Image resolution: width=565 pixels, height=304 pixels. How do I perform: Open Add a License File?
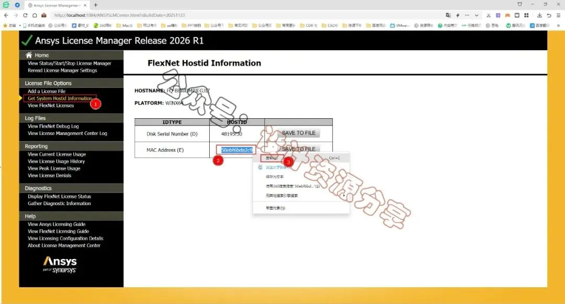[47, 92]
